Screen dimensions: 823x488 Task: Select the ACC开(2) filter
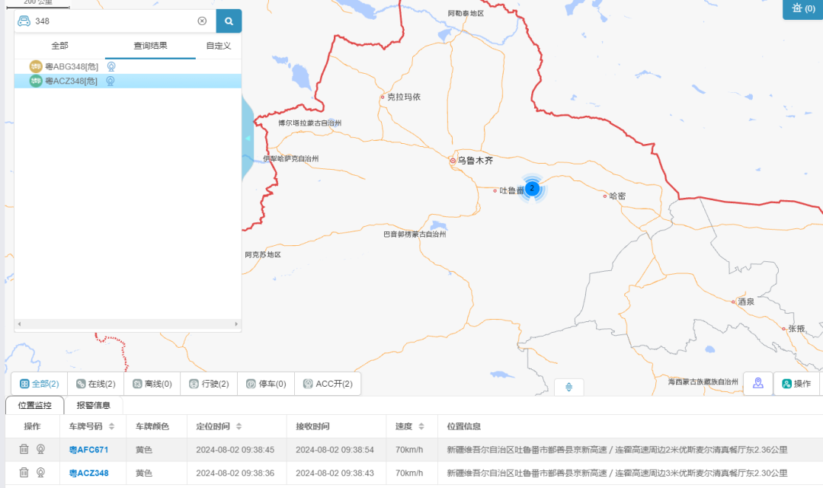tap(330, 383)
